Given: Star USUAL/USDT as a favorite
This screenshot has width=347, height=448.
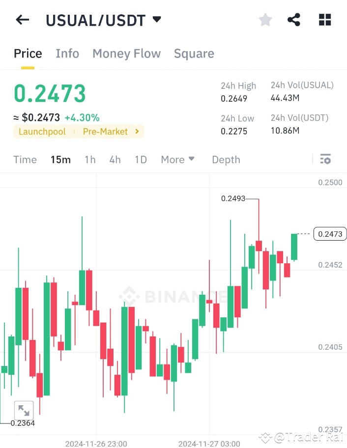Looking at the screenshot, I should pos(265,20).
